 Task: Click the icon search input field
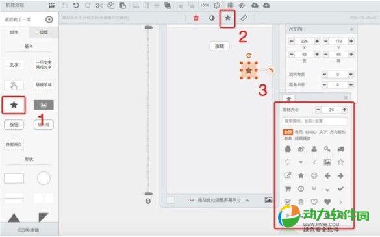(315, 121)
